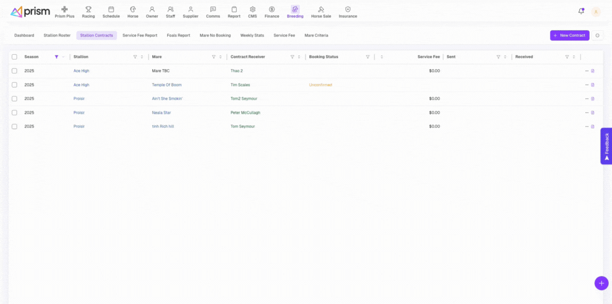Click the purple floating plus button
This screenshot has height=304, width=612.
coord(601,283)
